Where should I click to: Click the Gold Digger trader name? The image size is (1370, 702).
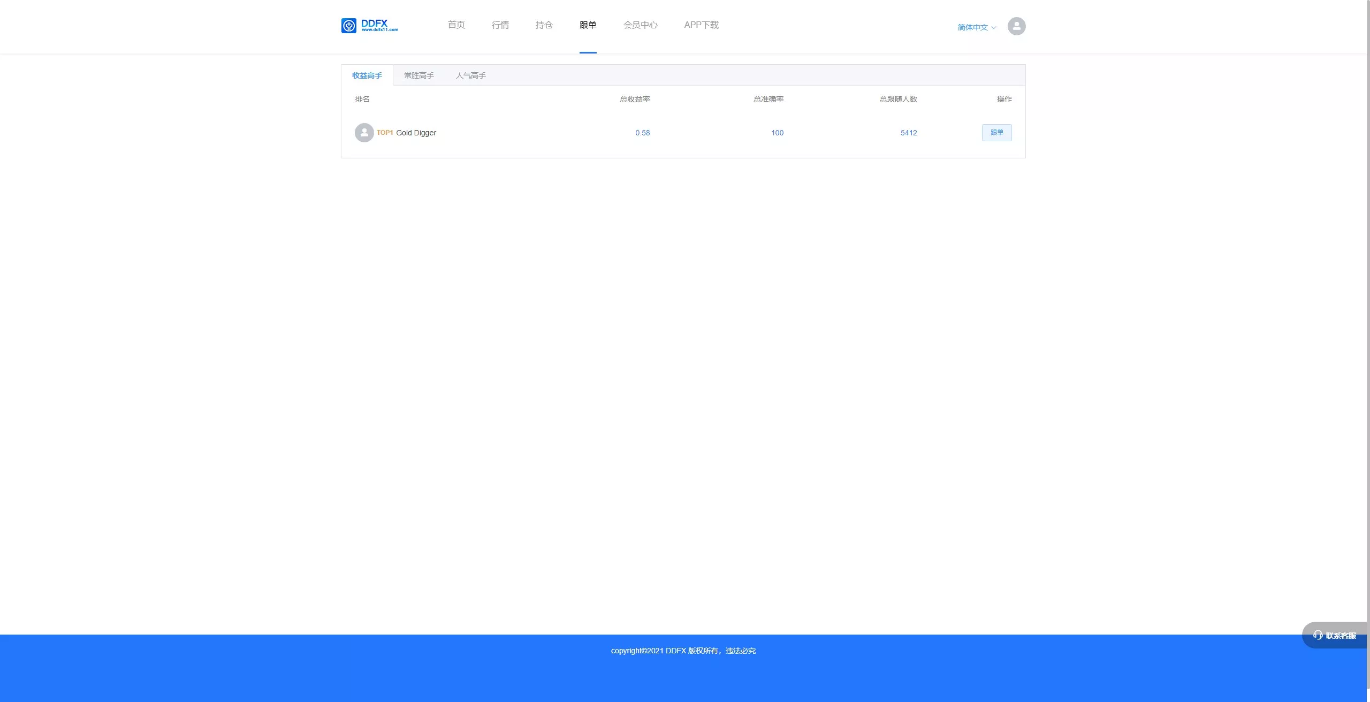click(416, 133)
